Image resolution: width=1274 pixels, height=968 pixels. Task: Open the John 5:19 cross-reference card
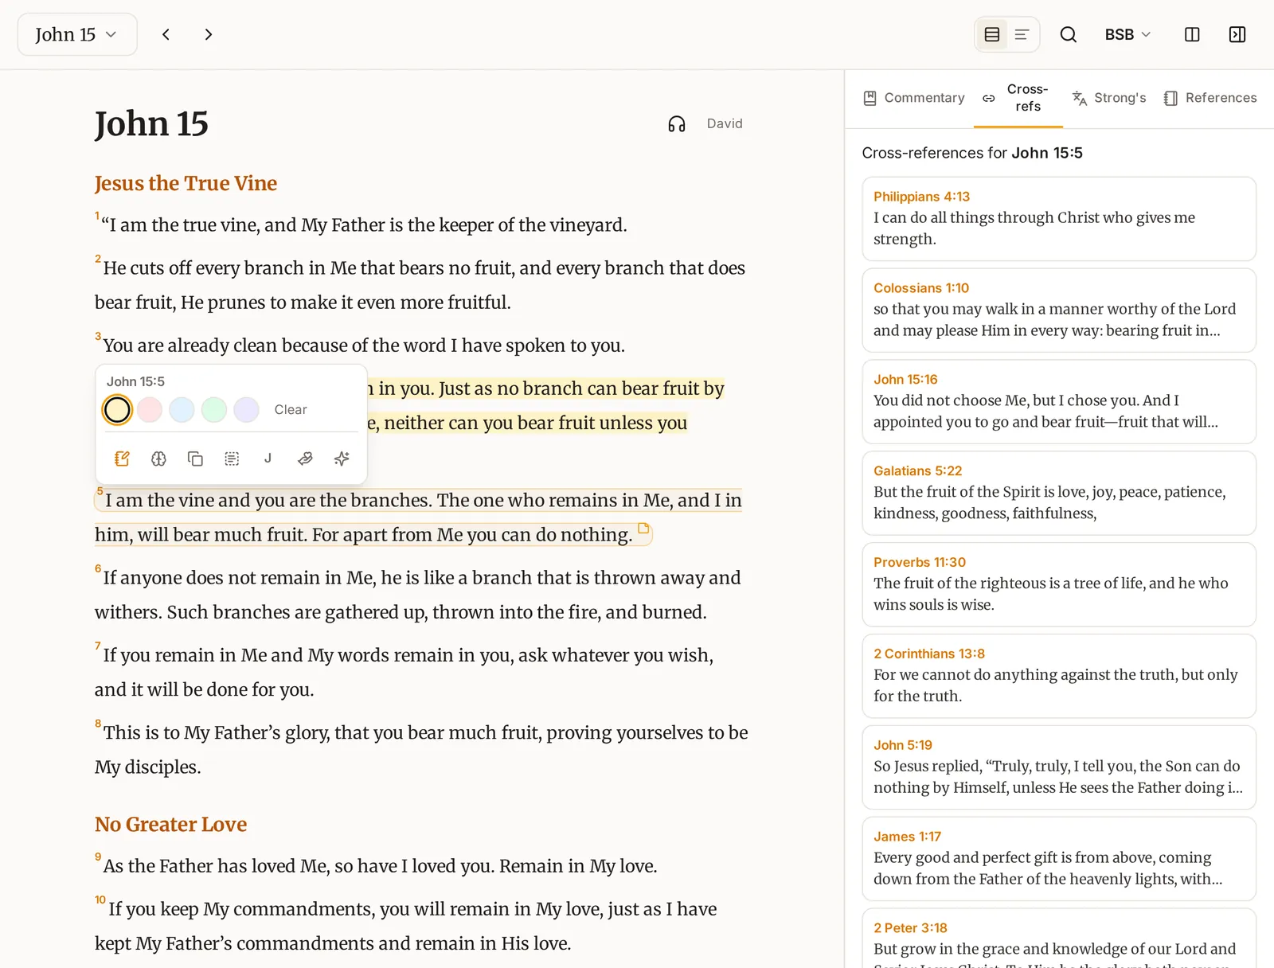[x=1059, y=767]
